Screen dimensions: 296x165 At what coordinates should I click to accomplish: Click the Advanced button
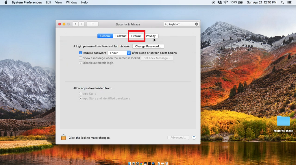[x=178, y=138]
